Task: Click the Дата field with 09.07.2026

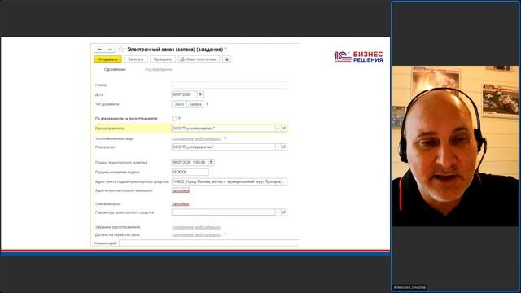Action: coord(184,94)
